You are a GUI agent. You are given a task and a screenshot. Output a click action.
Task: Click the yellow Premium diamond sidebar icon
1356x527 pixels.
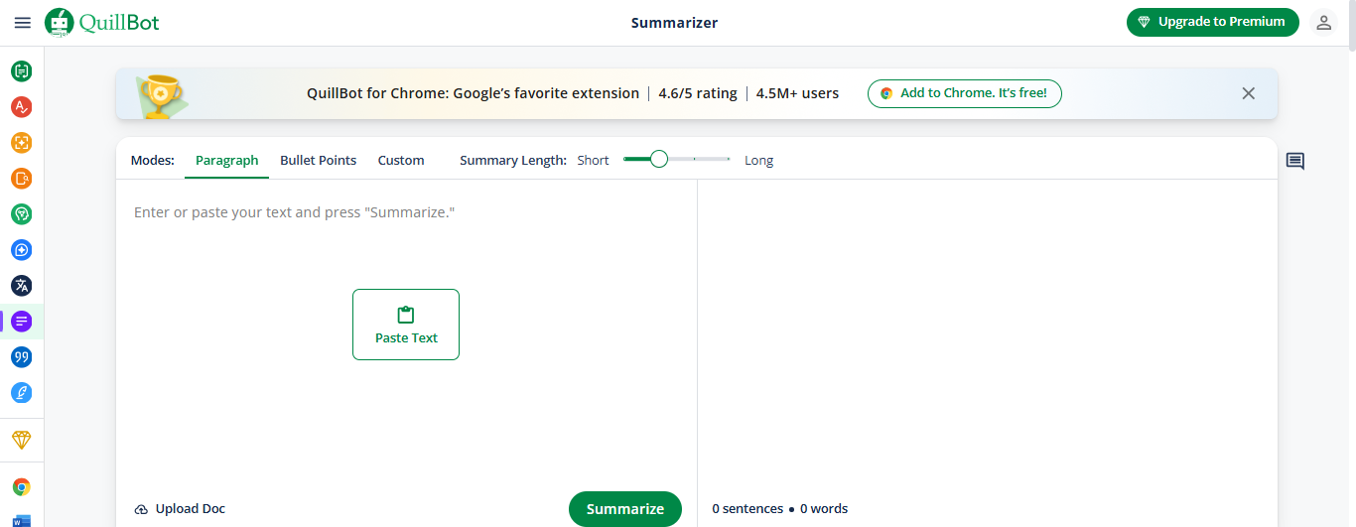coord(22,440)
